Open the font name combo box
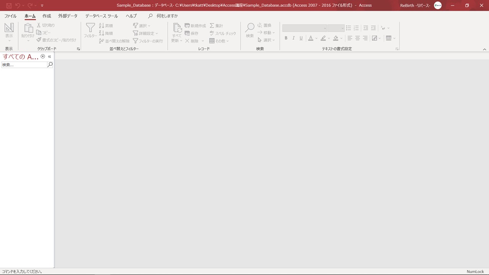489x275 pixels. [304, 28]
